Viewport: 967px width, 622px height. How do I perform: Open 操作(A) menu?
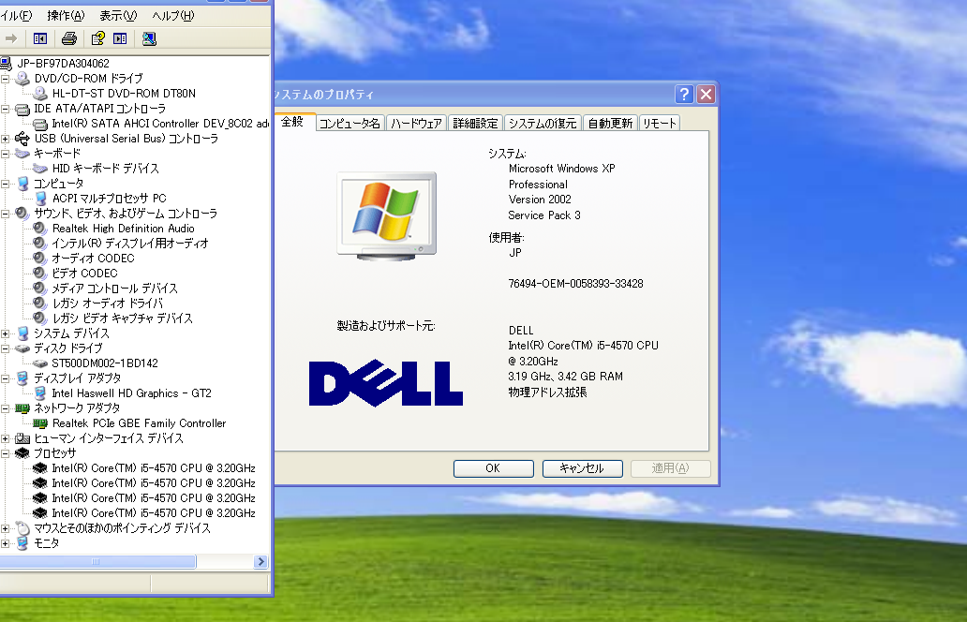66,15
